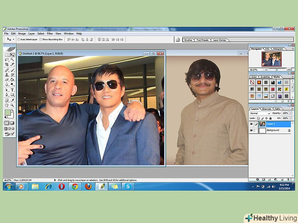This screenshot has width=298, height=223.
Task: Select the Slice tool
Action: point(12,64)
